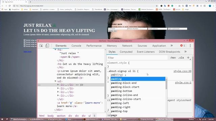Toggle the device toolbar icon in DevTools
Viewport: 216px width, 121px height.
click(47, 46)
